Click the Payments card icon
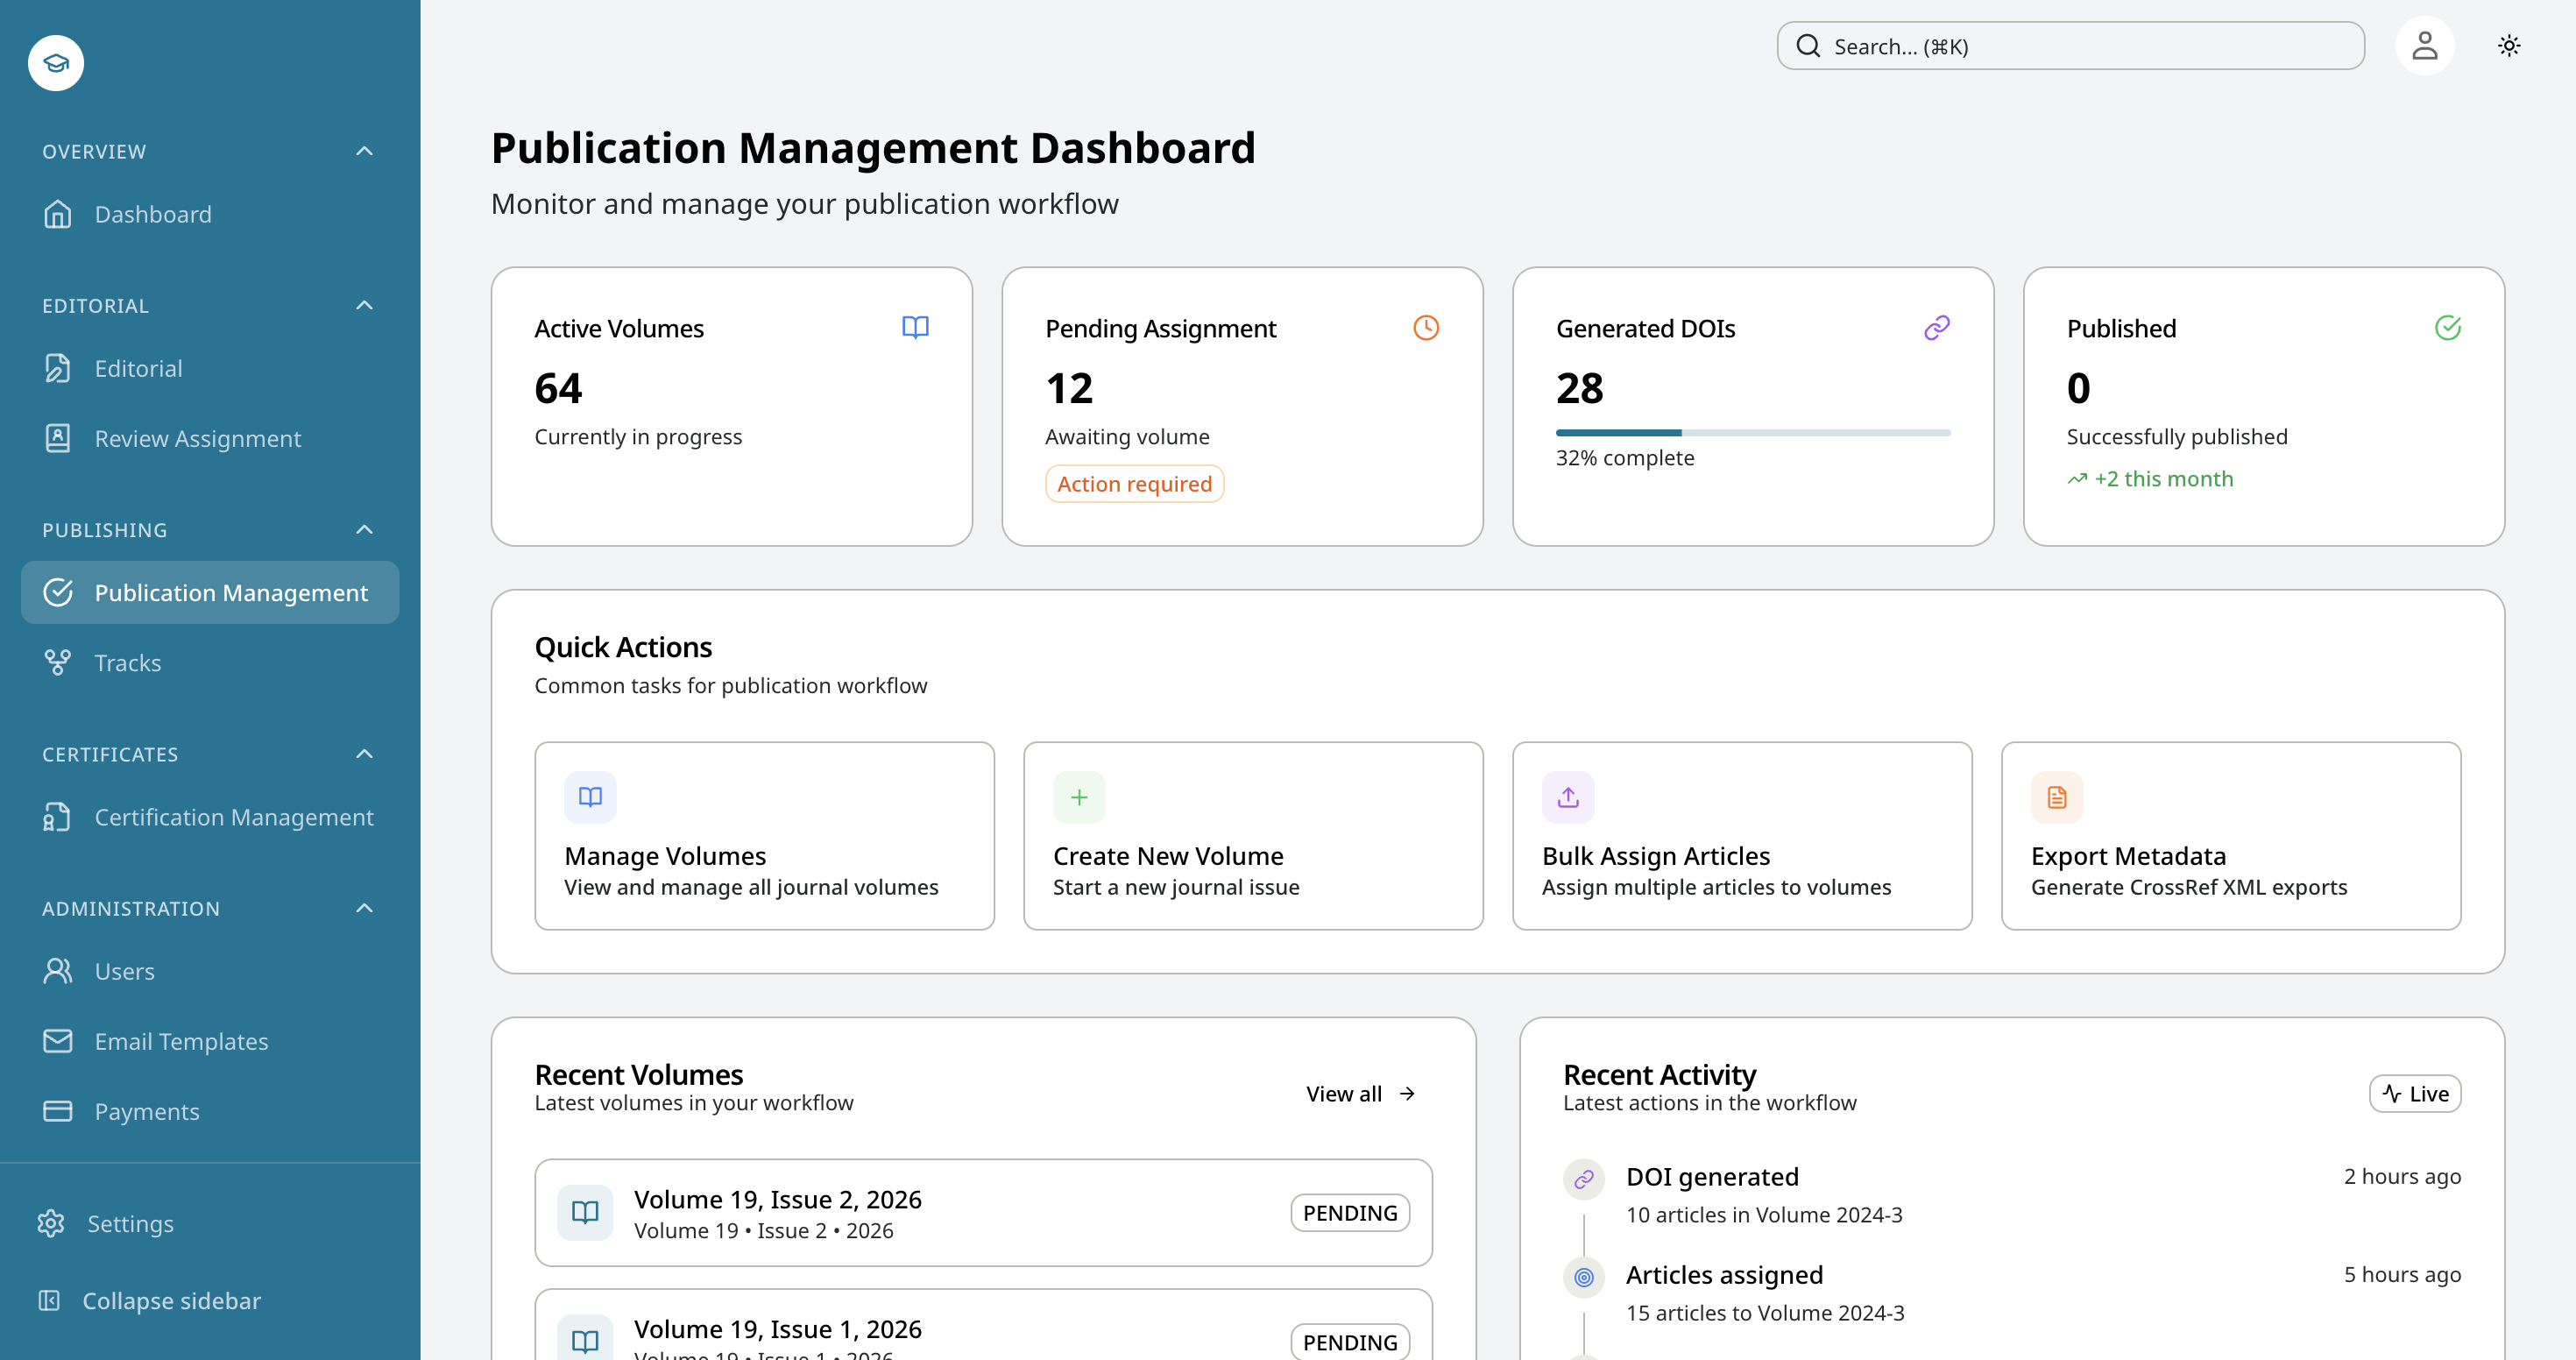 tap(58, 1111)
